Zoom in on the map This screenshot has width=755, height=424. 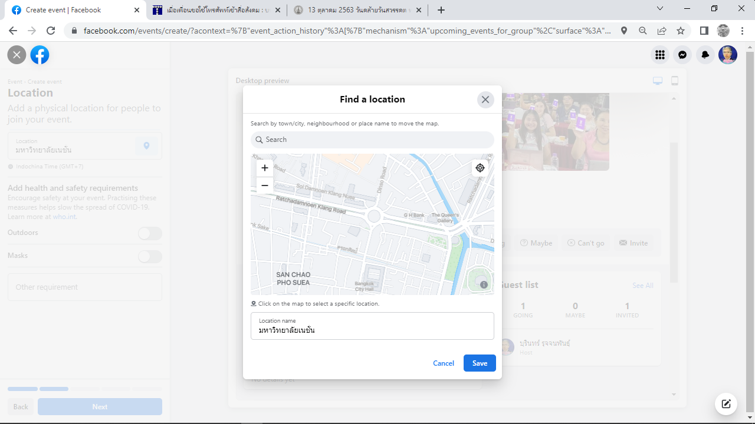click(265, 168)
